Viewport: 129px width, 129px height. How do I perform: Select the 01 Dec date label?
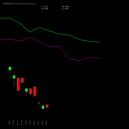point(34,123)
